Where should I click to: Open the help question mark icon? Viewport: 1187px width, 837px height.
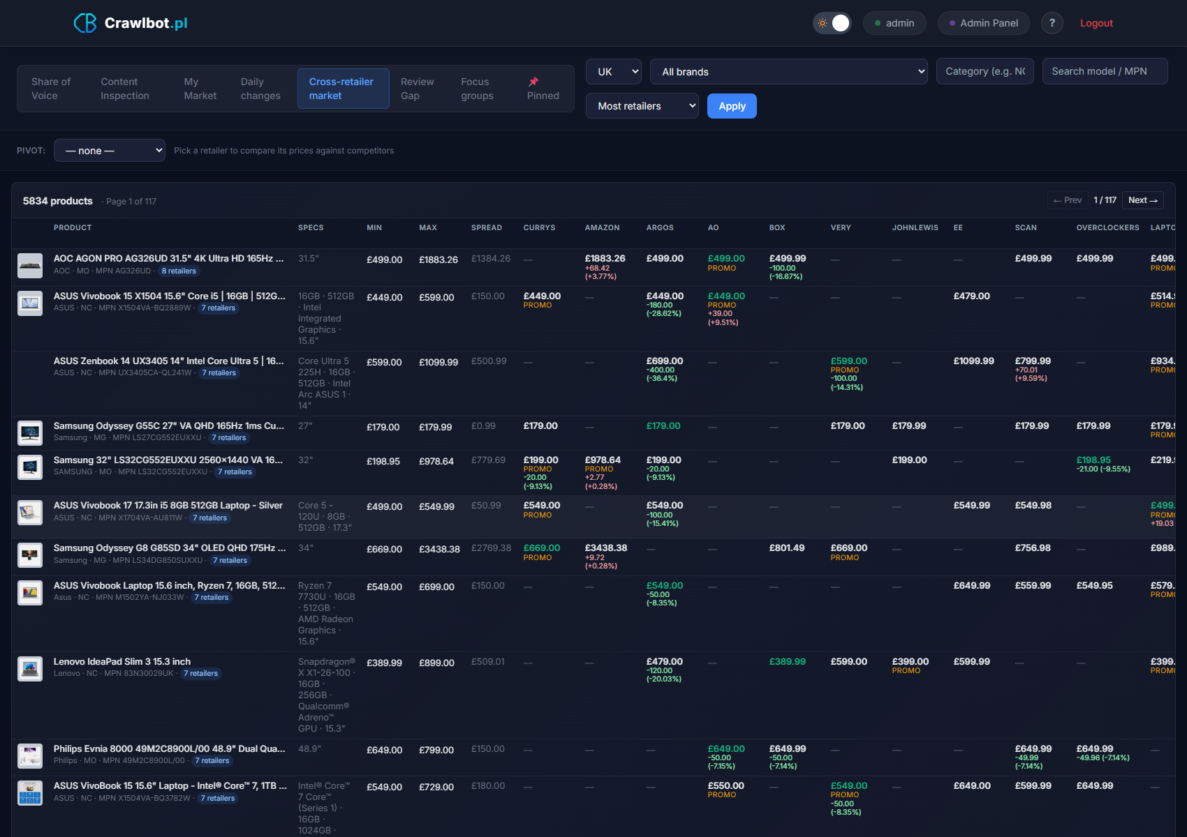pyautogui.click(x=1052, y=23)
